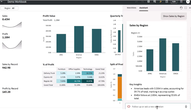Close the assistant panel
This screenshot has height=110, width=191.
[190, 8]
